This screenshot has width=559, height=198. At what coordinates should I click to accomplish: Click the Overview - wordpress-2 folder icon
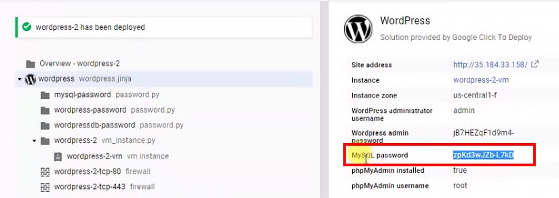click(x=30, y=63)
